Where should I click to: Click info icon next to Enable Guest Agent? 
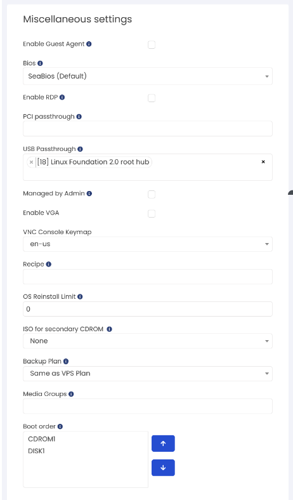(89, 44)
